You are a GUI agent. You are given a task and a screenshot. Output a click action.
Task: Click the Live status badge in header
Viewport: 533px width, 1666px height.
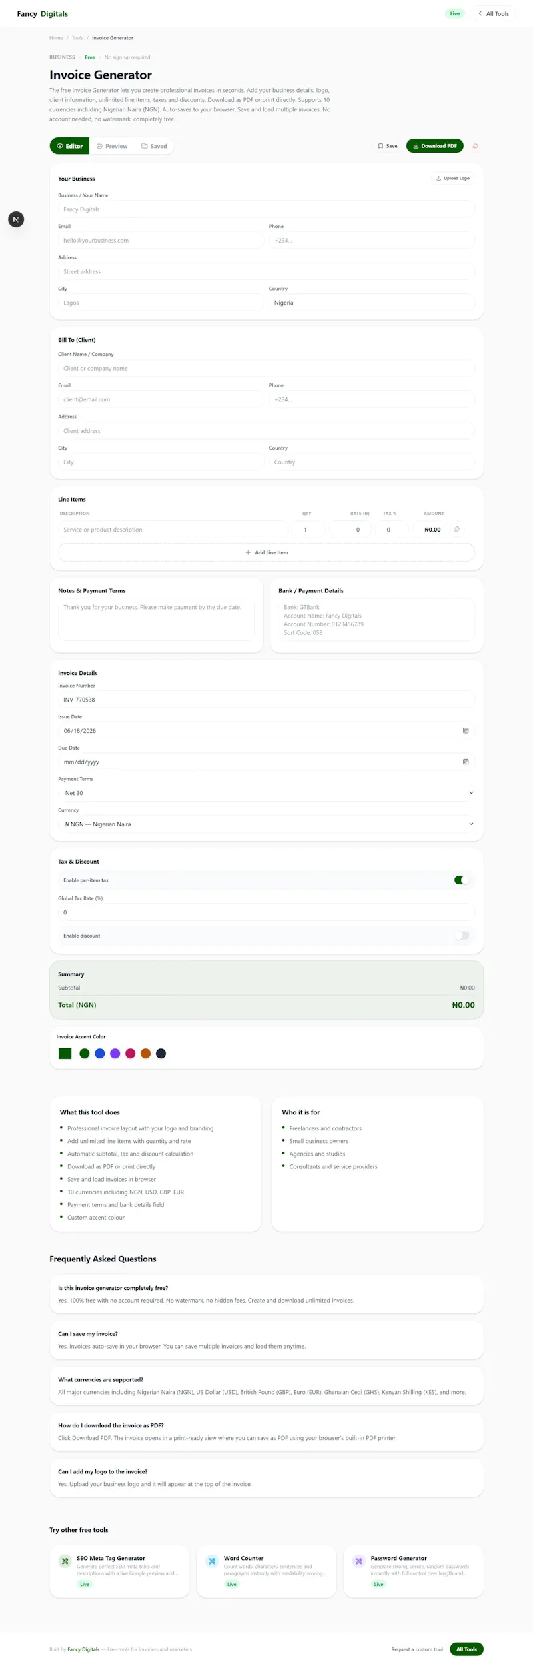(454, 13)
